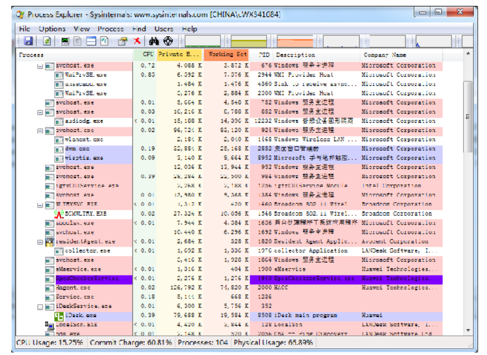Viewport: 487px width, 355px height.
Task: Sort by the Working Set column header
Action: [226, 54]
